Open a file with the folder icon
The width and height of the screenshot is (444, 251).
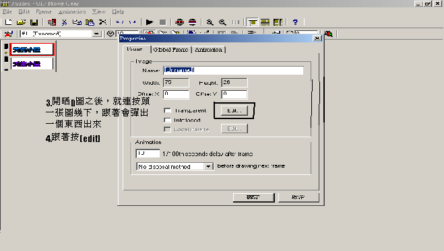click(x=22, y=22)
